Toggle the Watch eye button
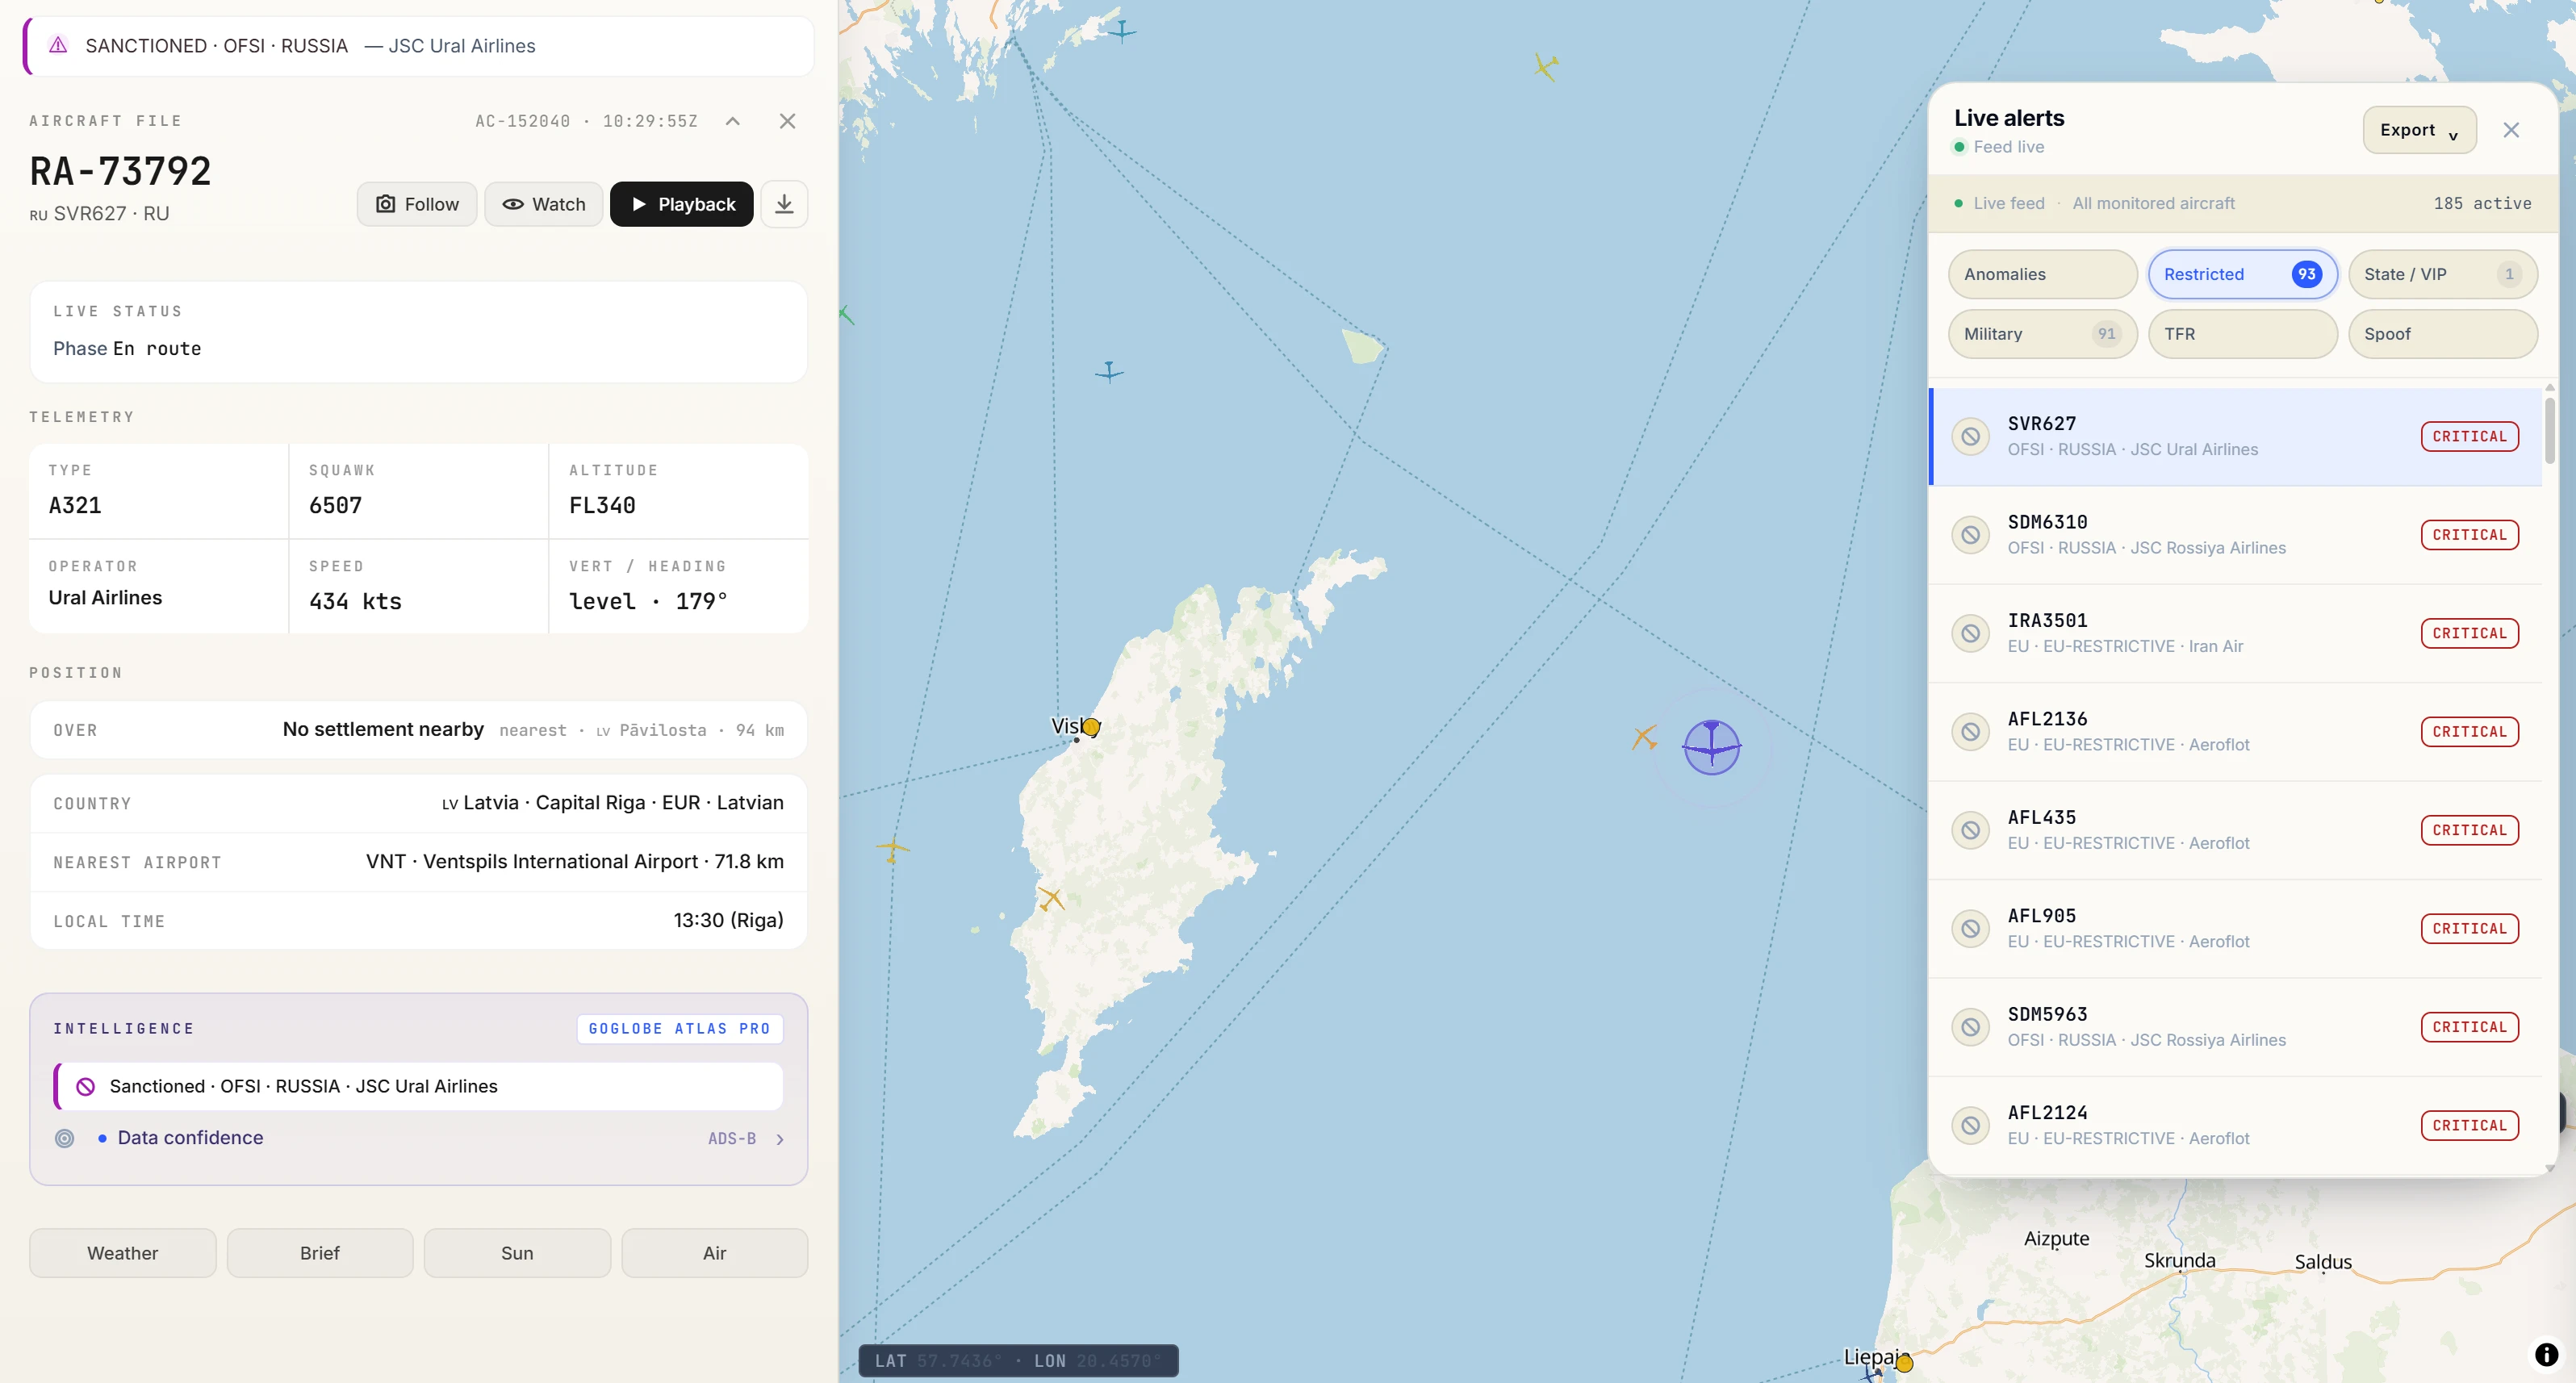Image resolution: width=2576 pixels, height=1383 pixels. pos(543,204)
